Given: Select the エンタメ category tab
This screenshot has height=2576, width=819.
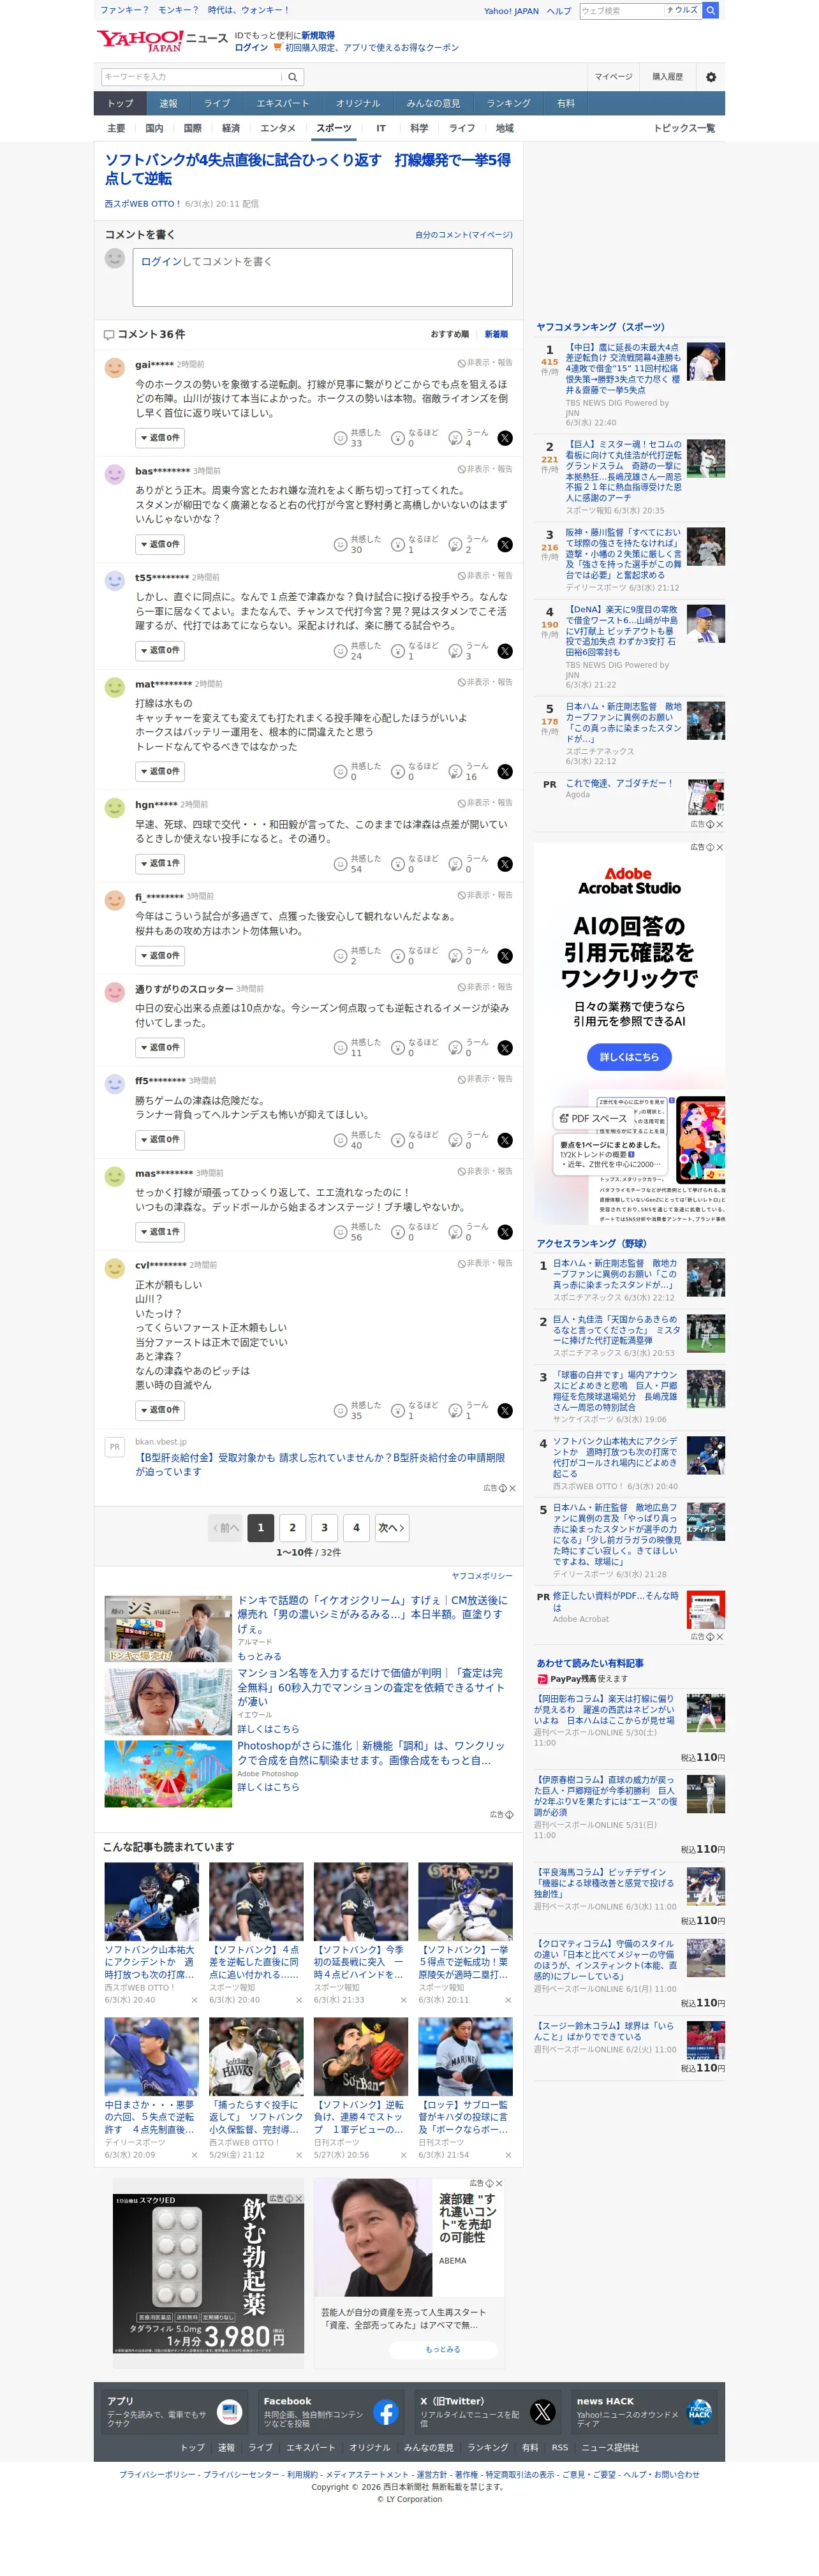Looking at the screenshot, I should 278,128.
